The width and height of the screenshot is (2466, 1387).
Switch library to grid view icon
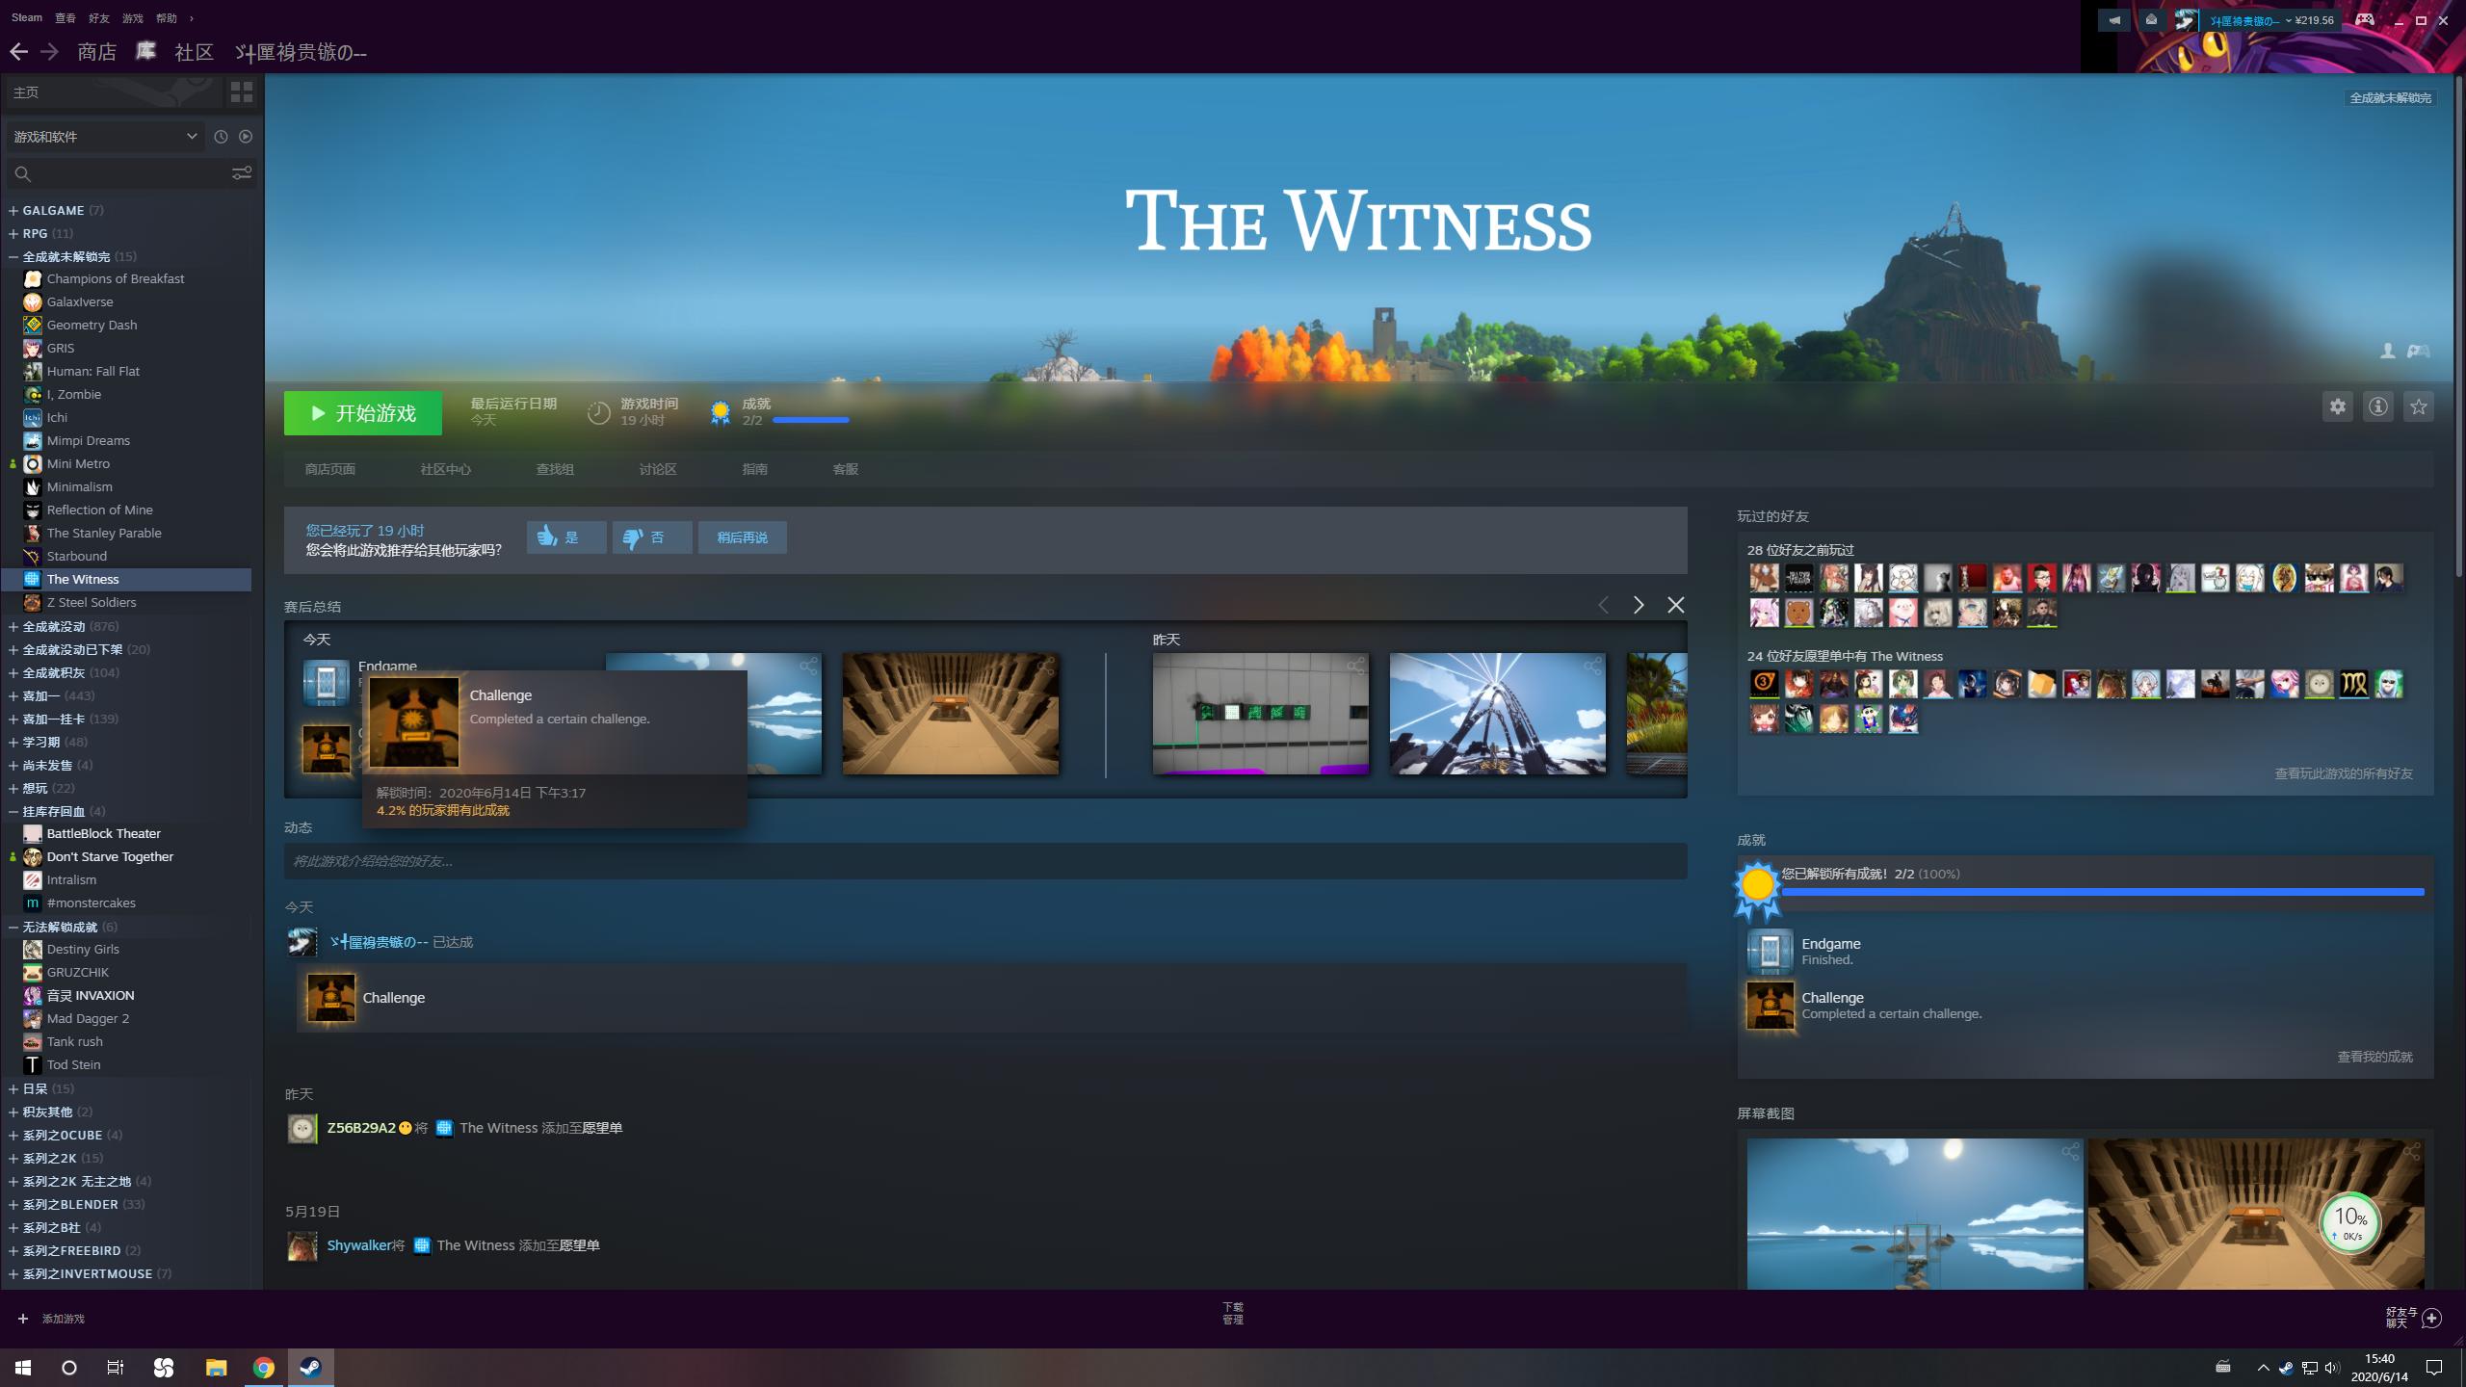coord(242,92)
